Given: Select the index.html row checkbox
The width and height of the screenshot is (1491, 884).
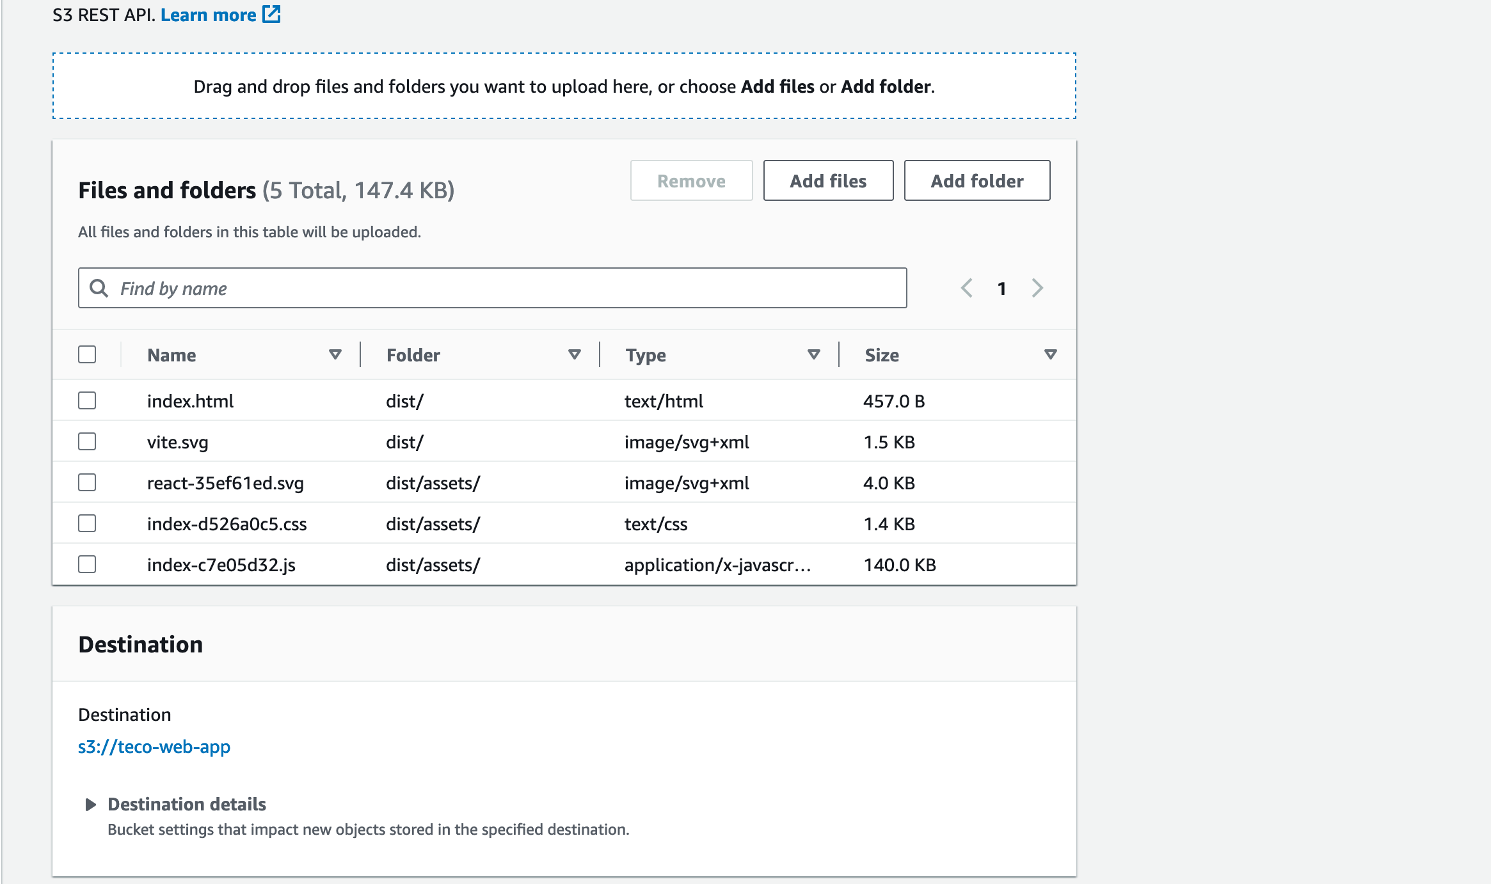Looking at the screenshot, I should pos(87,400).
